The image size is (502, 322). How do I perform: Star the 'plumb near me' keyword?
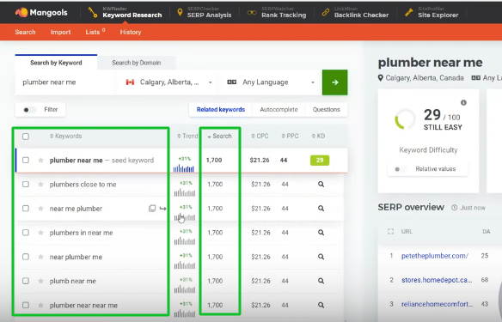tap(40, 281)
